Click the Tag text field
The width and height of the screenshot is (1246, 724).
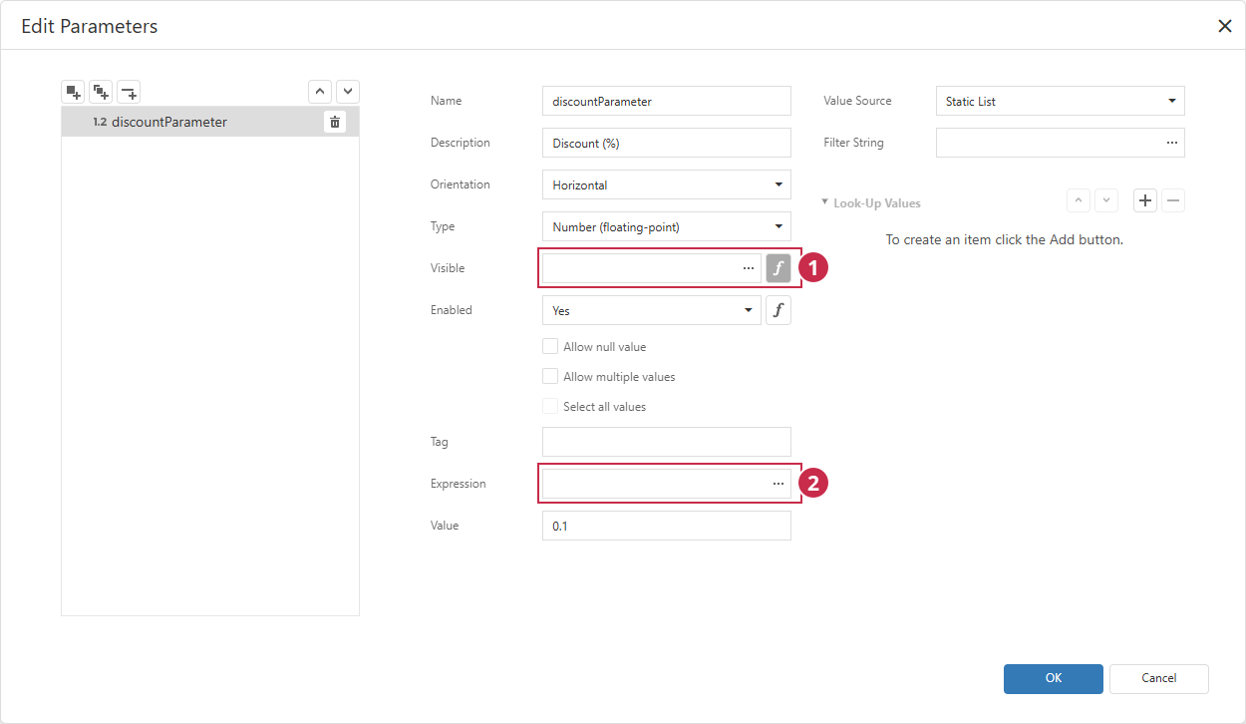pos(666,442)
